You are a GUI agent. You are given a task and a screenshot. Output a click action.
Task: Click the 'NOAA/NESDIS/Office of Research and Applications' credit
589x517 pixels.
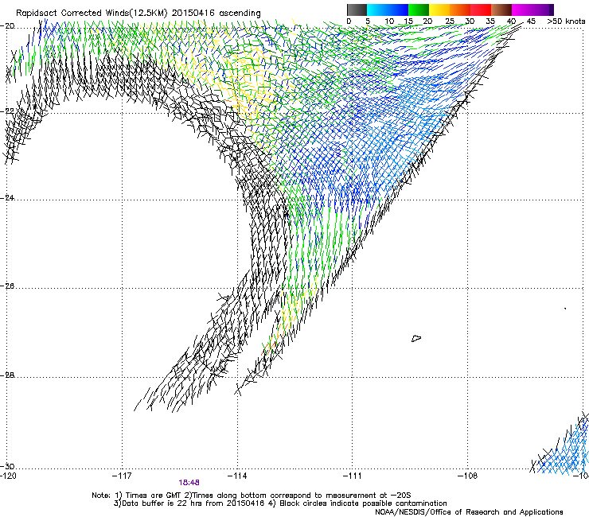(469, 512)
